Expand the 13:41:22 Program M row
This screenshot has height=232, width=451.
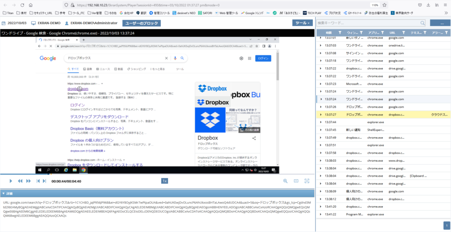321,214
